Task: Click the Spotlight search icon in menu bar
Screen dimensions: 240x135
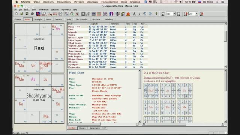Action: click(x=217, y=2)
